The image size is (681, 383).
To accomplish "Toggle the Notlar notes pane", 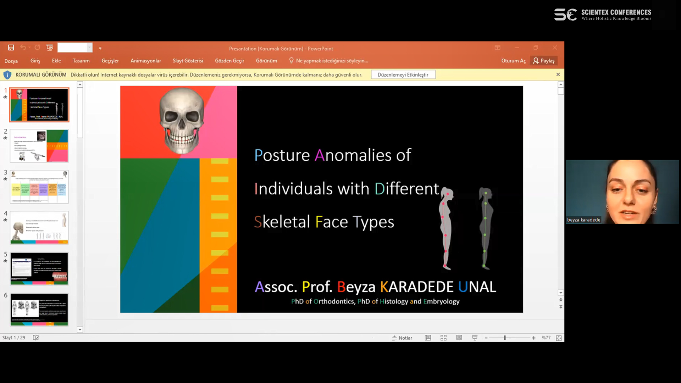I will pos(402,338).
